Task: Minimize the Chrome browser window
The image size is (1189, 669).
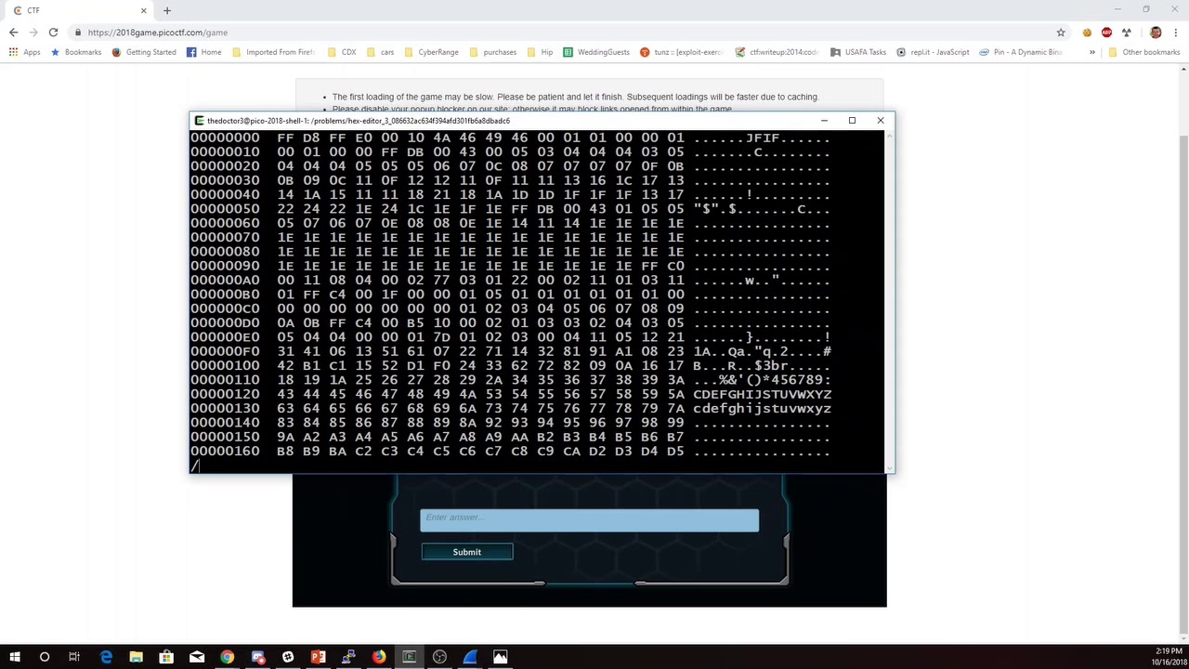Action: 1118,9
